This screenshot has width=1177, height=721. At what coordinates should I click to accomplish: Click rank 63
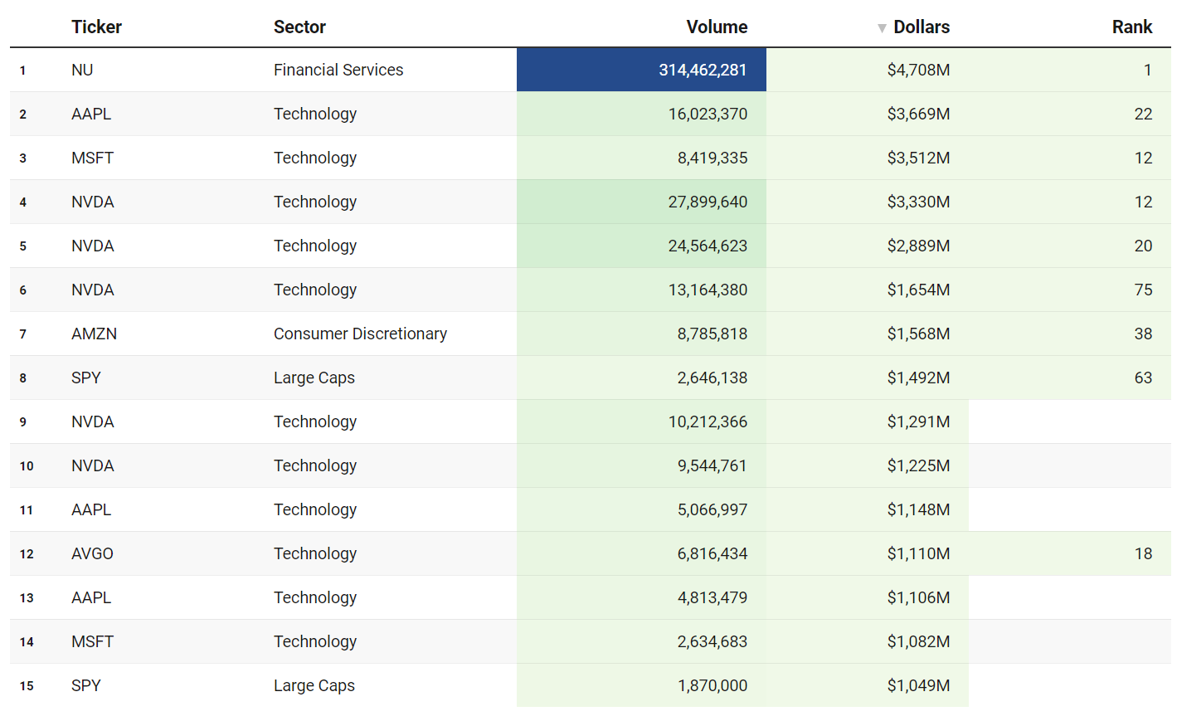coord(1143,378)
